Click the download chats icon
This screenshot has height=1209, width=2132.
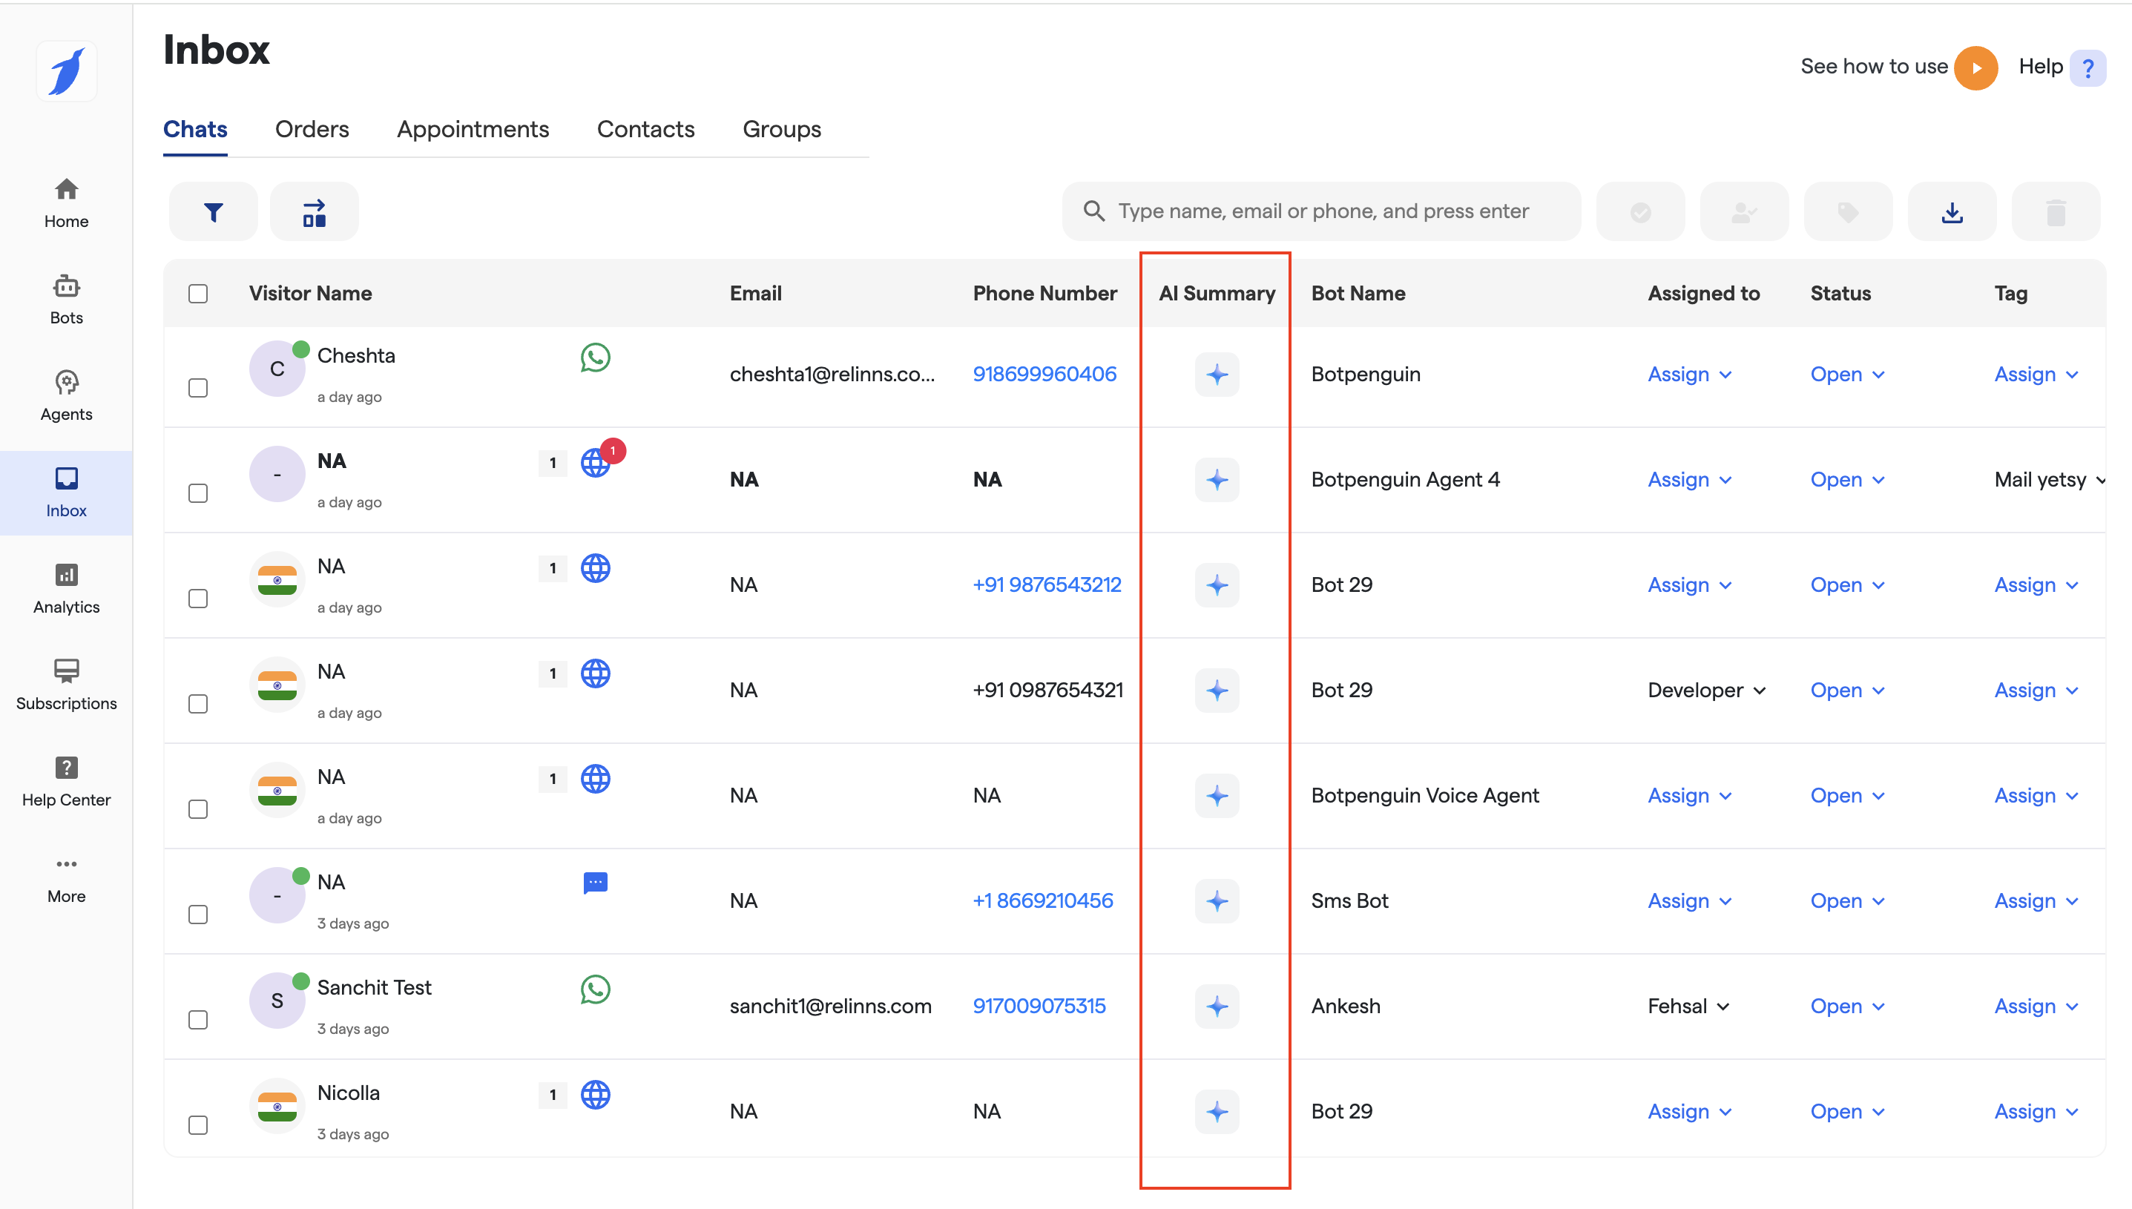1952,211
